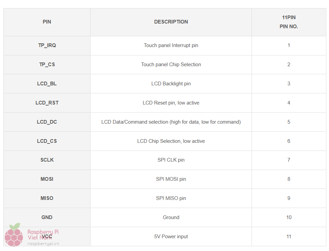This screenshot has height=251, width=329.
Task: Click the LCD_RST pin label
Action: click(47, 103)
